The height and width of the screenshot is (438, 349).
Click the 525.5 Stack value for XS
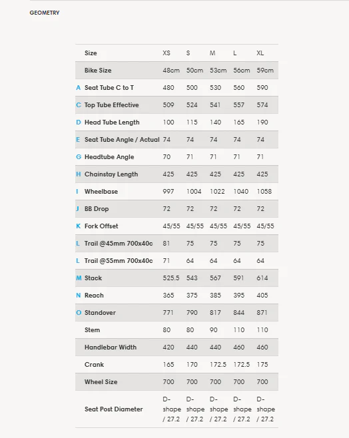tap(171, 278)
